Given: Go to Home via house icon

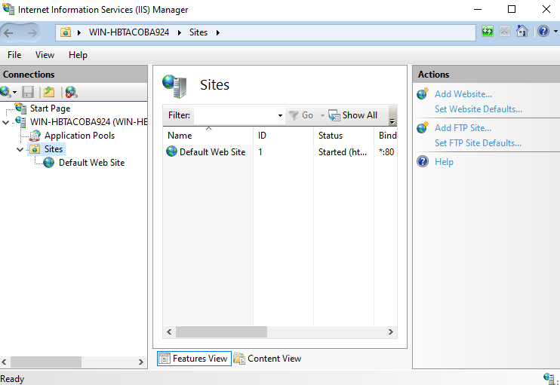Looking at the screenshot, I should 522,32.
